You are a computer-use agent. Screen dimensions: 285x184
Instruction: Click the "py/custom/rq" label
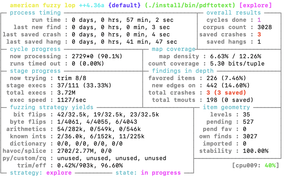tap(24, 158)
